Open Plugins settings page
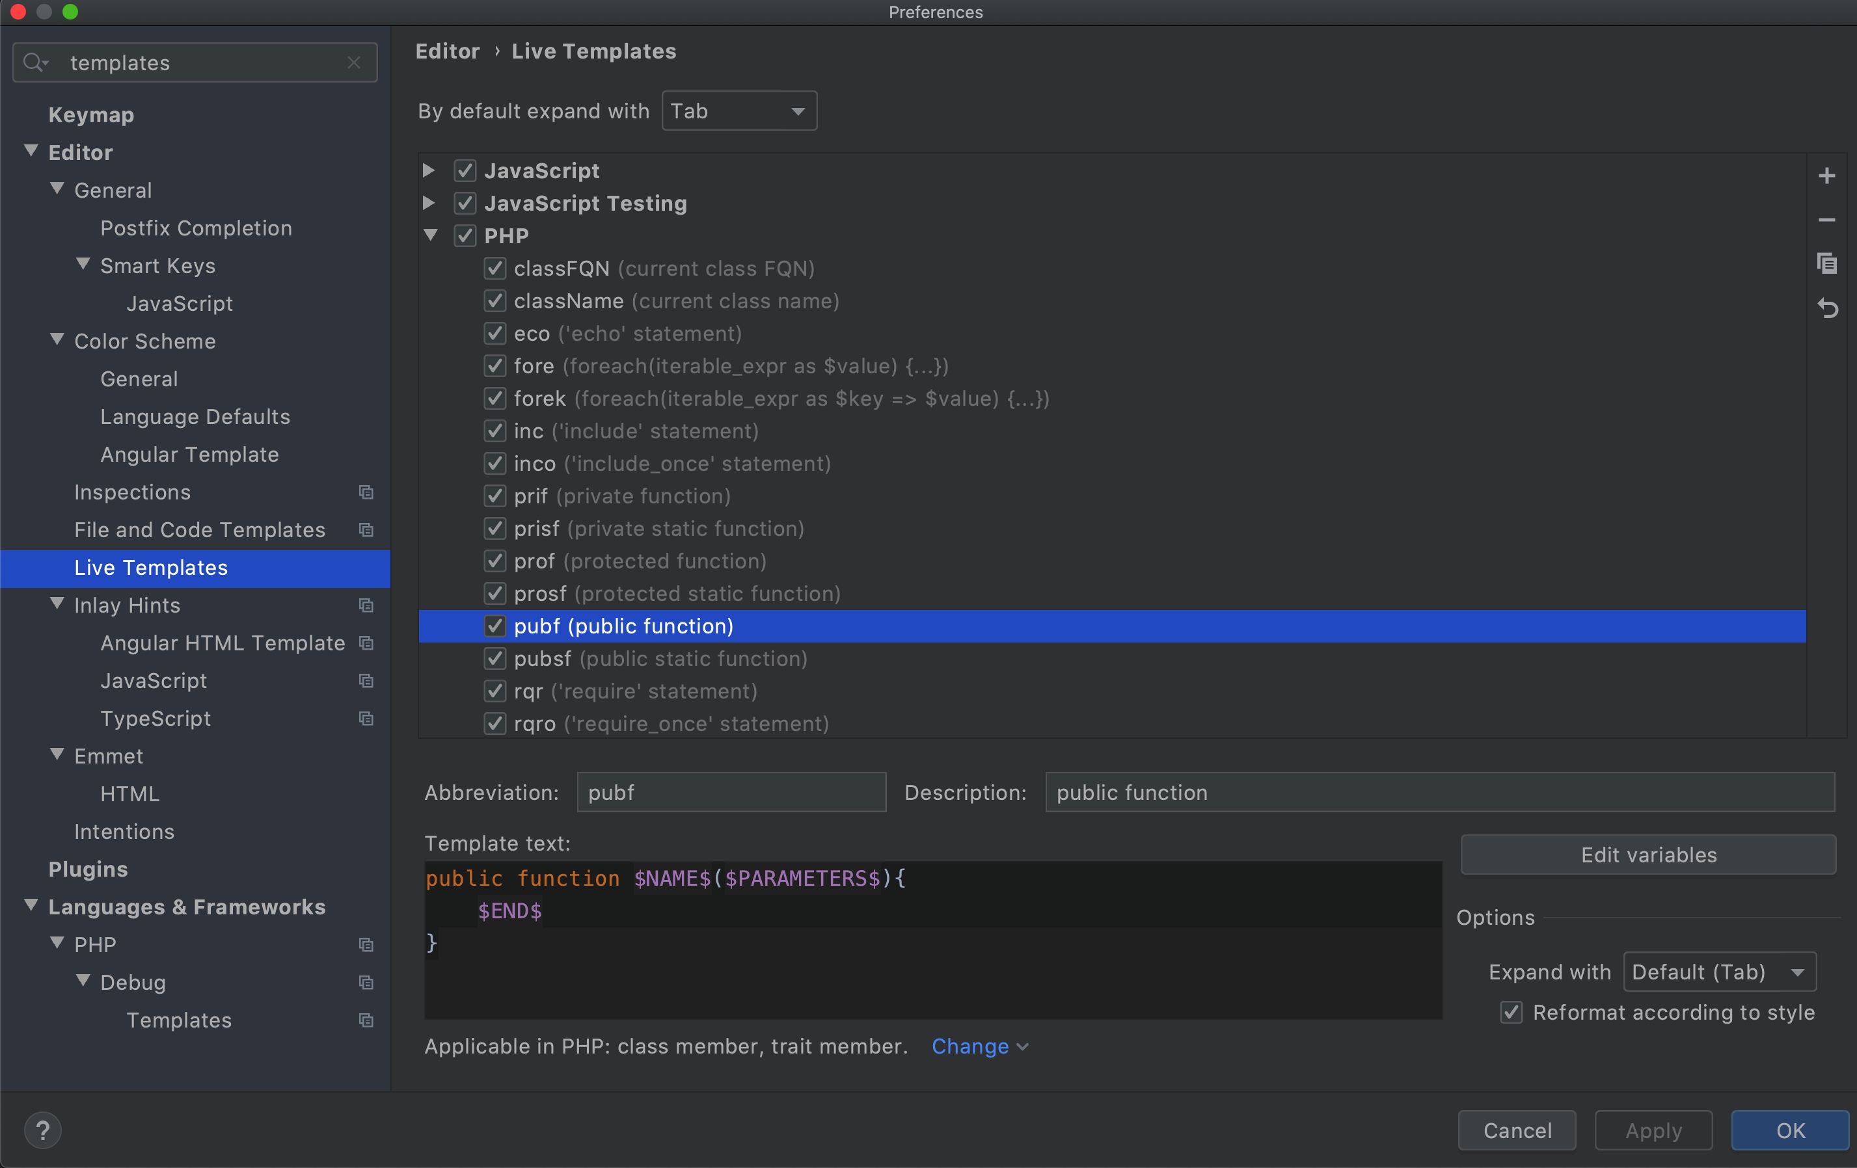 tap(88, 869)
